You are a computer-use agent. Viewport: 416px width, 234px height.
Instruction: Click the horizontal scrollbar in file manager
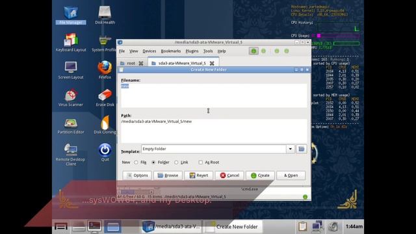click(x=135, y=192)
